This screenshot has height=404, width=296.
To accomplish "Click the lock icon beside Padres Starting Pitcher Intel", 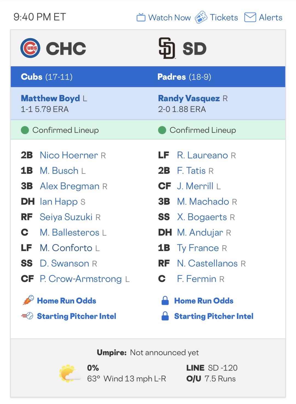I will (x=165, y=316).
